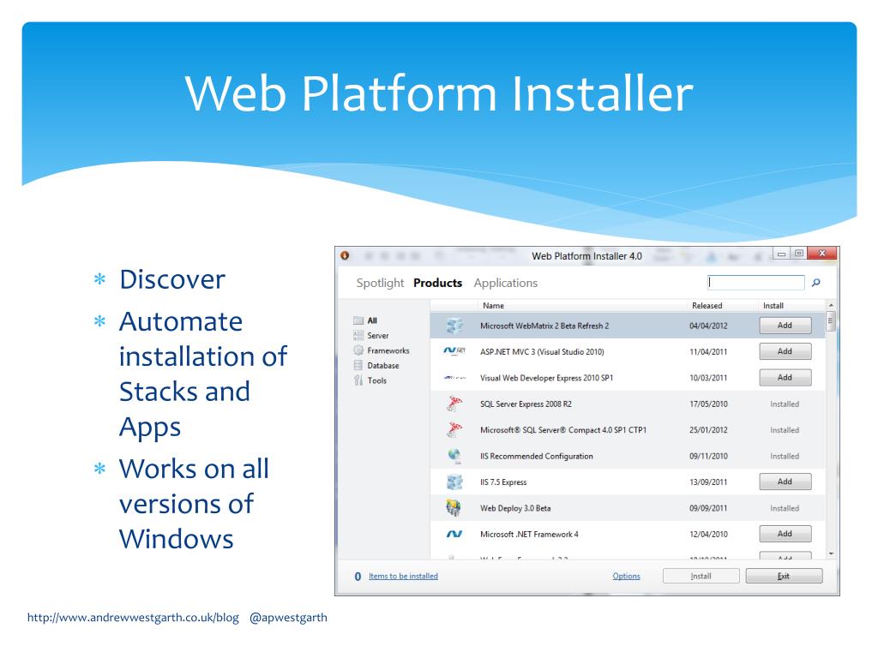Image resolution: width=878 pixels, height=658 pixels.
Task: Minimize the Web Platform Installer window
Action: pos(781,254)
